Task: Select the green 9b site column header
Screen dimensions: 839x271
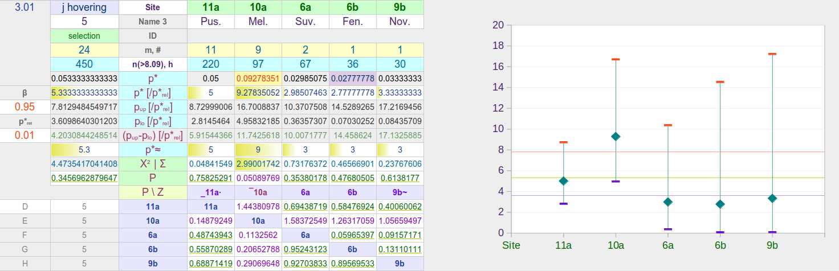Action: [400, 7]
